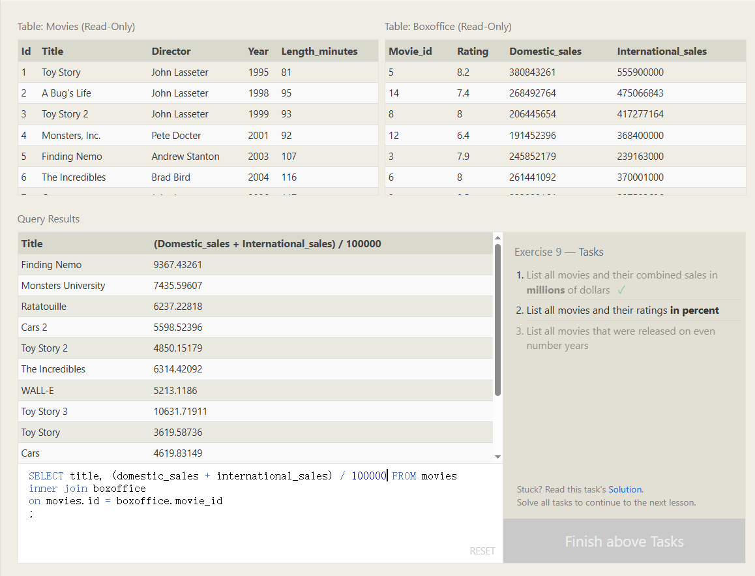755x576 pixels.
Task: Click the inner join boxoffice query line
Action: (x=87, y=489)
